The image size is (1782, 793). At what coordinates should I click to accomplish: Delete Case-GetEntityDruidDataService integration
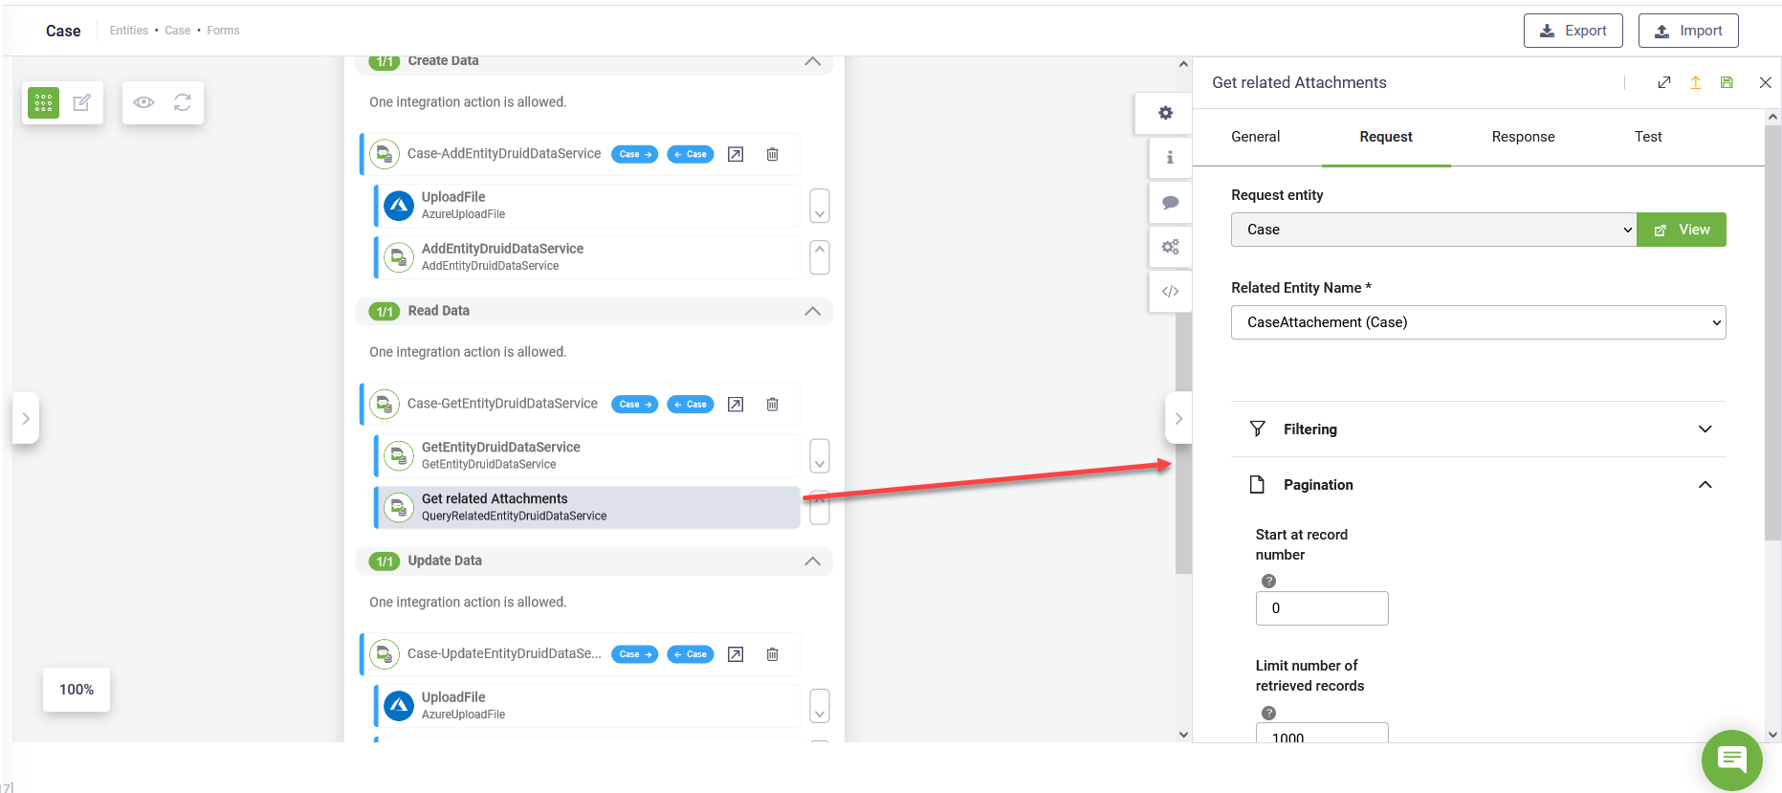[x=772, y=405]
